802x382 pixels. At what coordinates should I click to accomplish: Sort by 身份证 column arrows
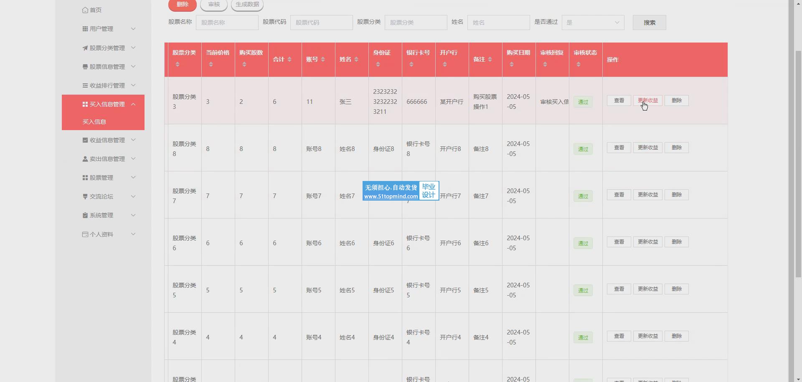click(378, 64)
